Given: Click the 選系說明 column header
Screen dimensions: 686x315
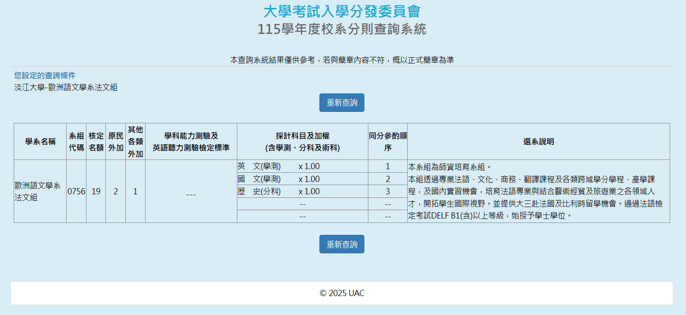Looking at the screenshot, I should coord(538,141).
